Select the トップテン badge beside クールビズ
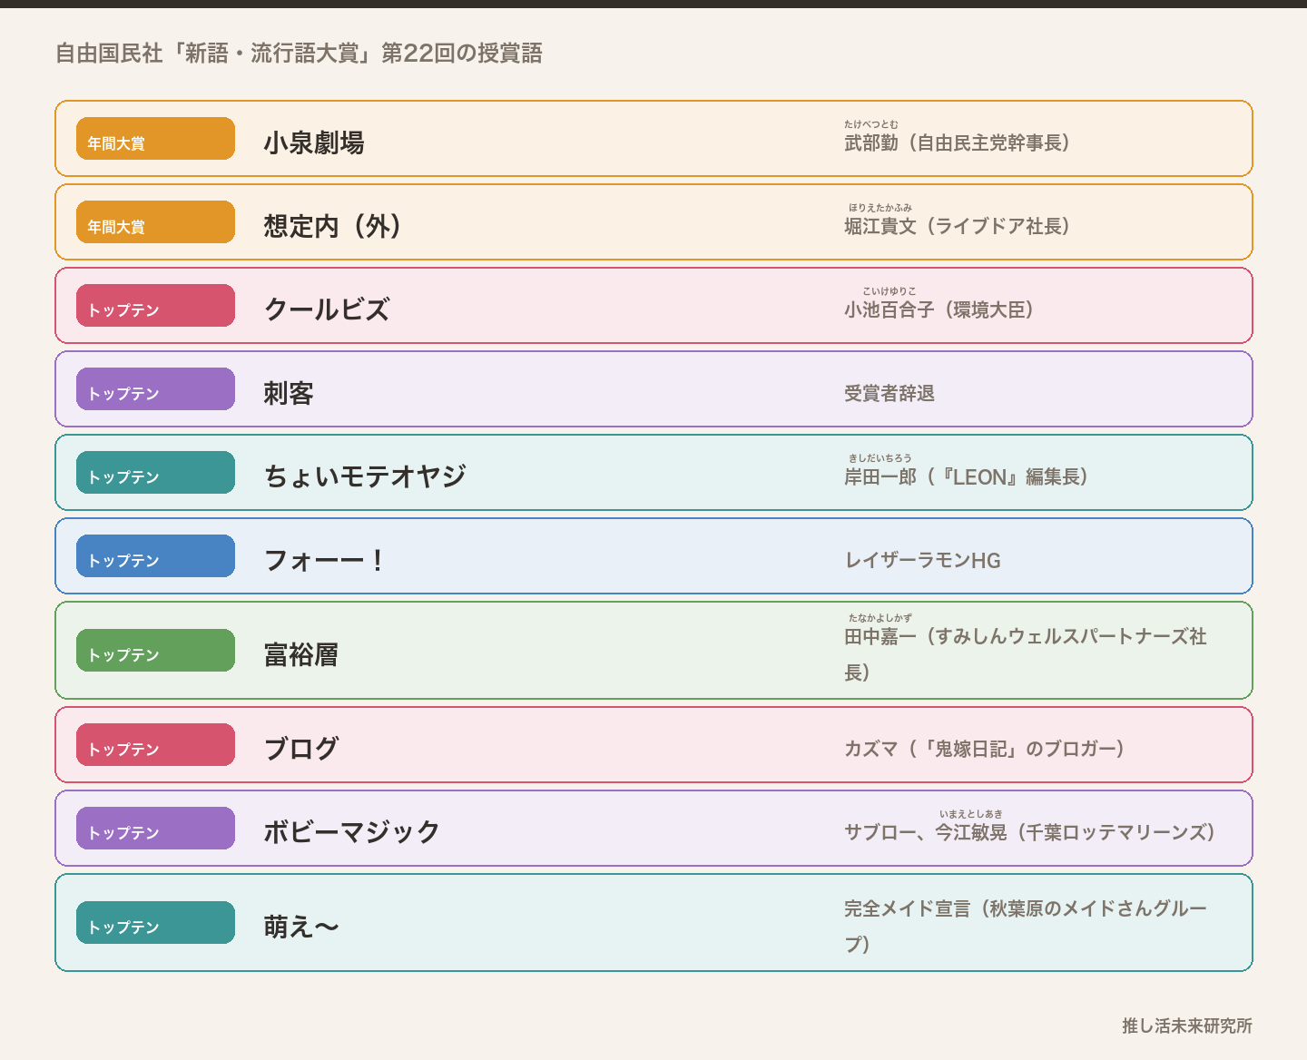 tap(155, 306)
